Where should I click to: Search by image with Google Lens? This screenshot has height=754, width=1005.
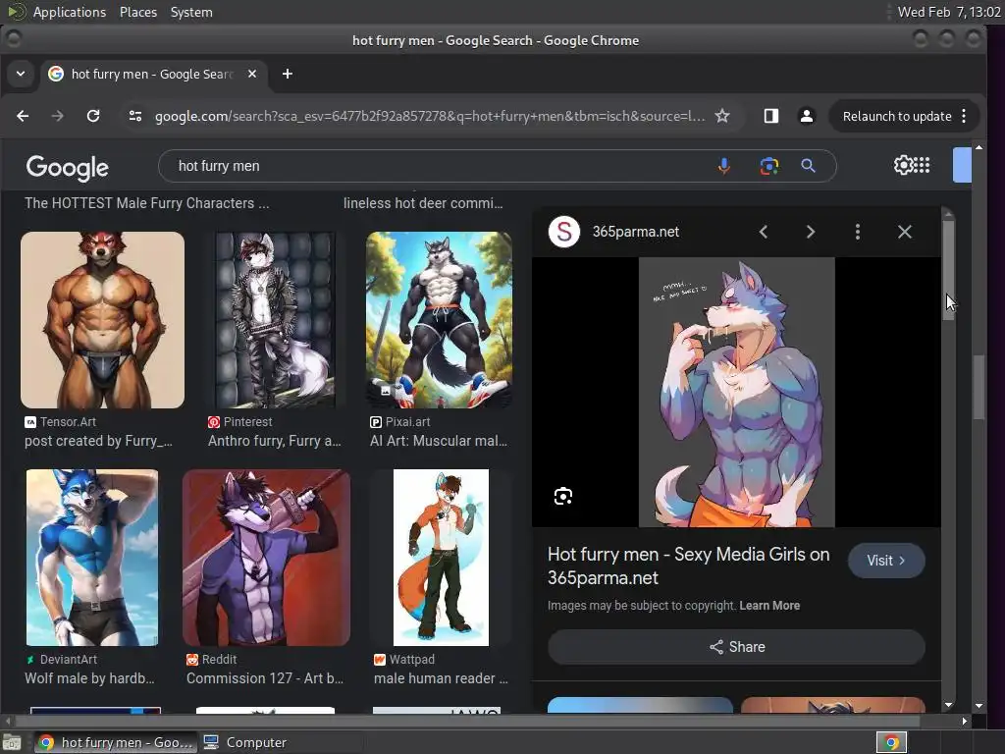[769, 166]
